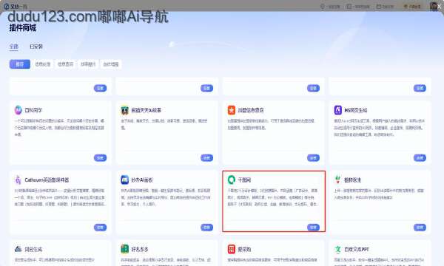Switch to the 已安装 tab
Viewport: 444px width, 266px height.
(x=36, y=47)
